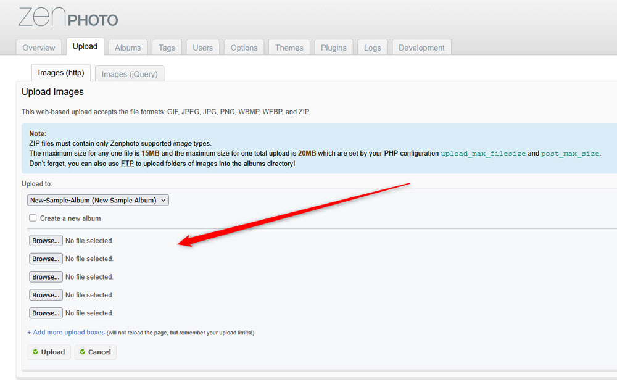
Task: Click the green checkmark Upload button
Action: 49,352
